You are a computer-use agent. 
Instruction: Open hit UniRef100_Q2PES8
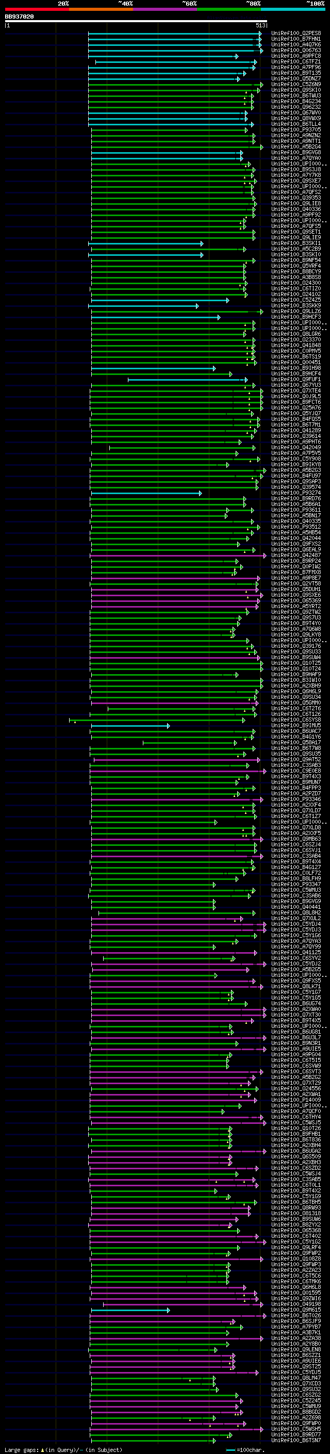(x=296, y=34)
